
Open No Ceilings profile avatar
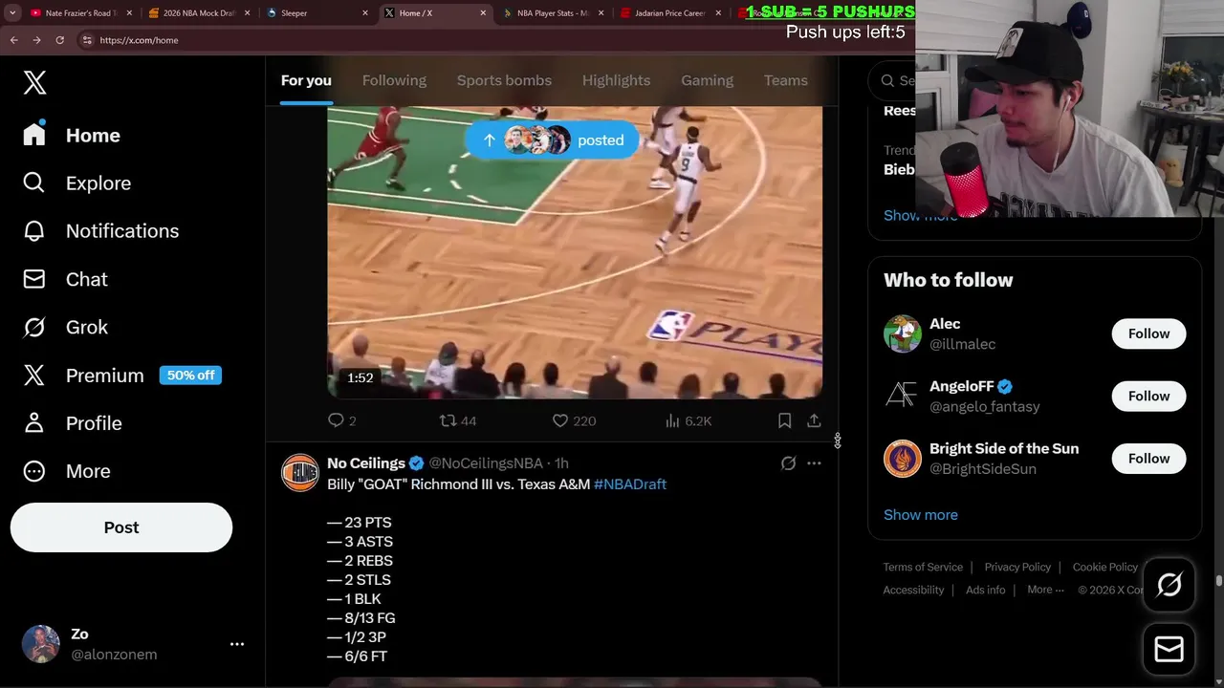[x=300, y=472]
